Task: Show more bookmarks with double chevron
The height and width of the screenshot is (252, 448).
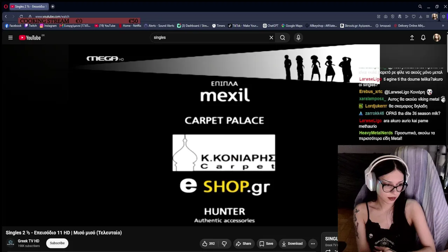Action: (443, 26)
